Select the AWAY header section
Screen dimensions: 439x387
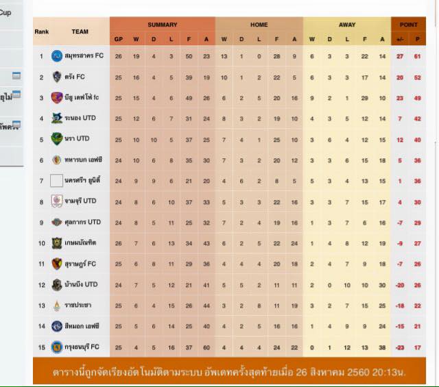pyautogui.click(x=347, y=25)
